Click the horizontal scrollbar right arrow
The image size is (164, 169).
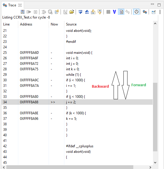tap(150, 167)
